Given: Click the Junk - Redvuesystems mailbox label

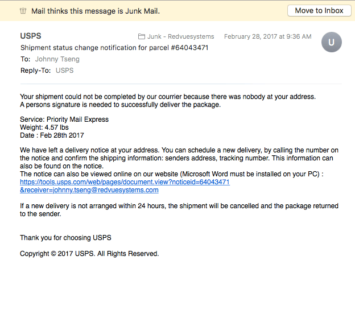Looking at the screenshot, I should point(181,36).
